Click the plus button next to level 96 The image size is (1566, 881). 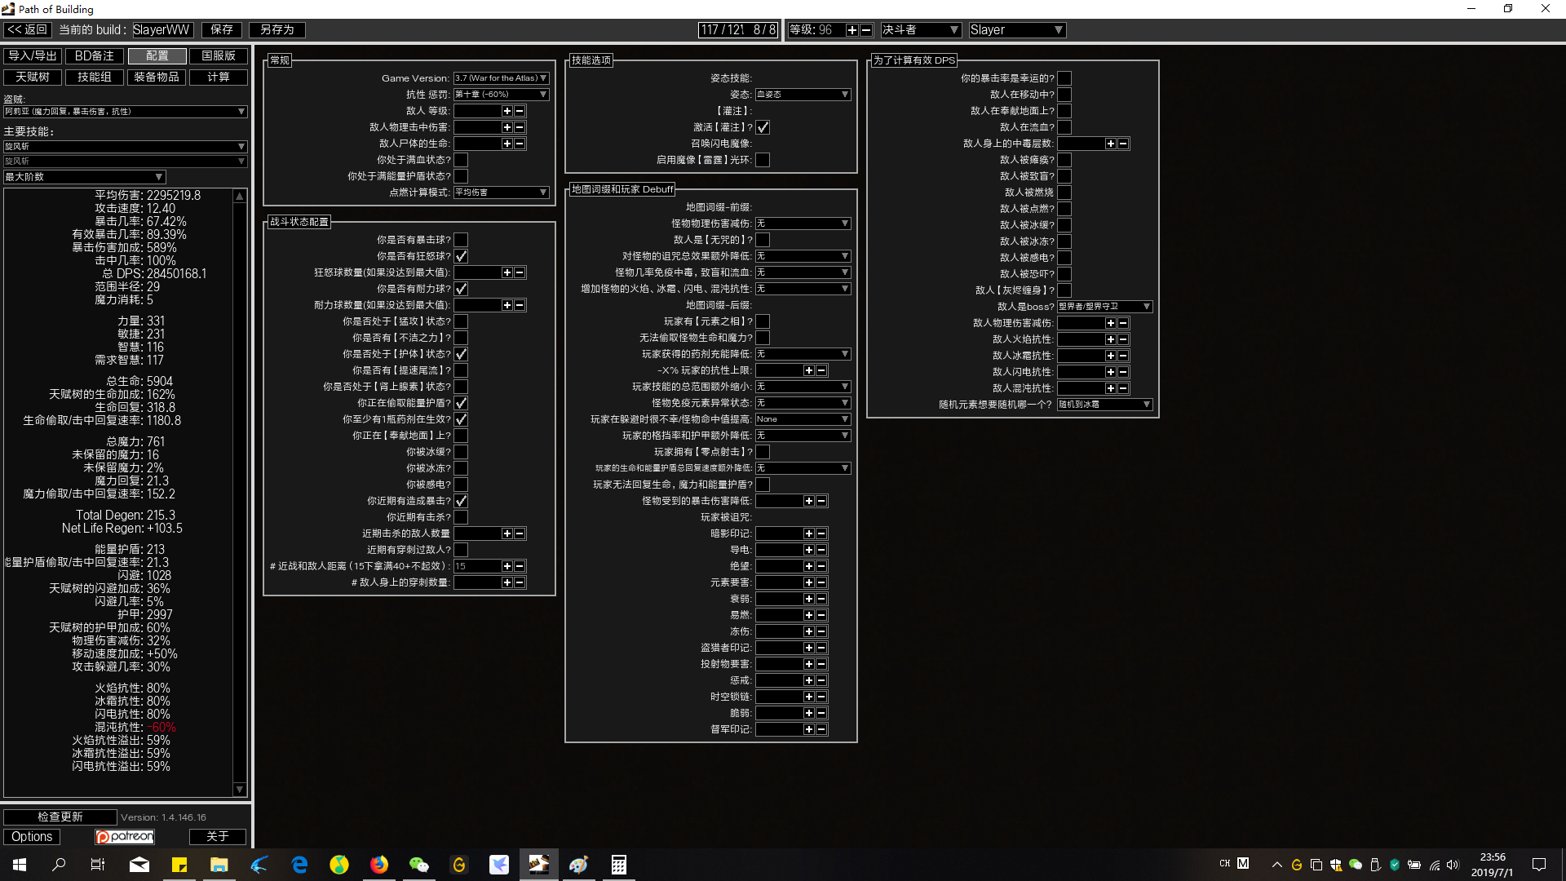(852, 30)
